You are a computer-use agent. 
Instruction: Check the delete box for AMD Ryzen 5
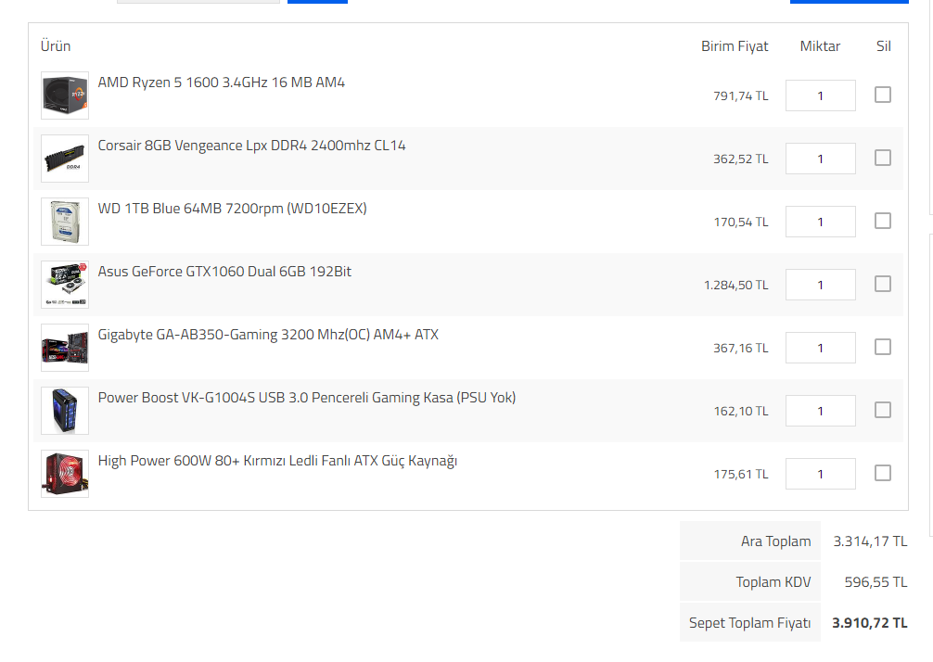(883, 95)
